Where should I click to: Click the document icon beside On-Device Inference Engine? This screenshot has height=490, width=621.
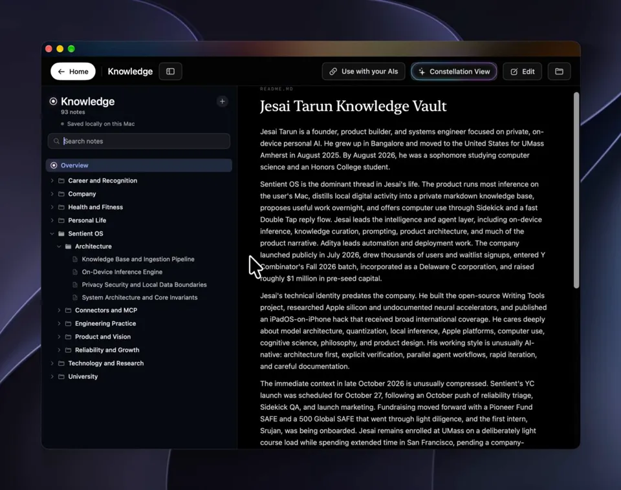(x=75, y=272)
